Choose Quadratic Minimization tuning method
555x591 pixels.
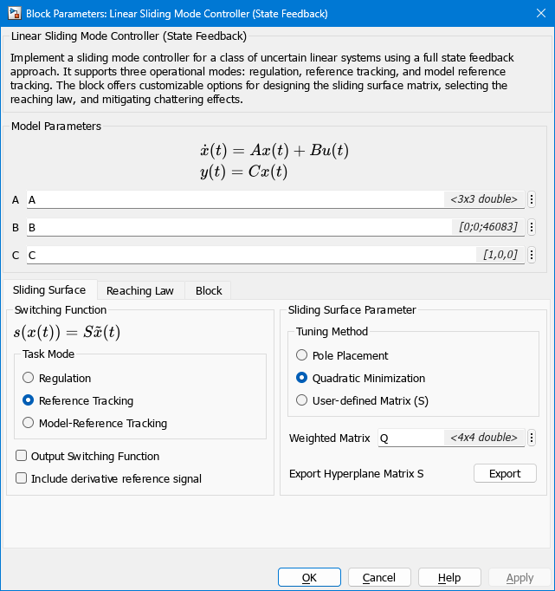click(x=302, y=378)
